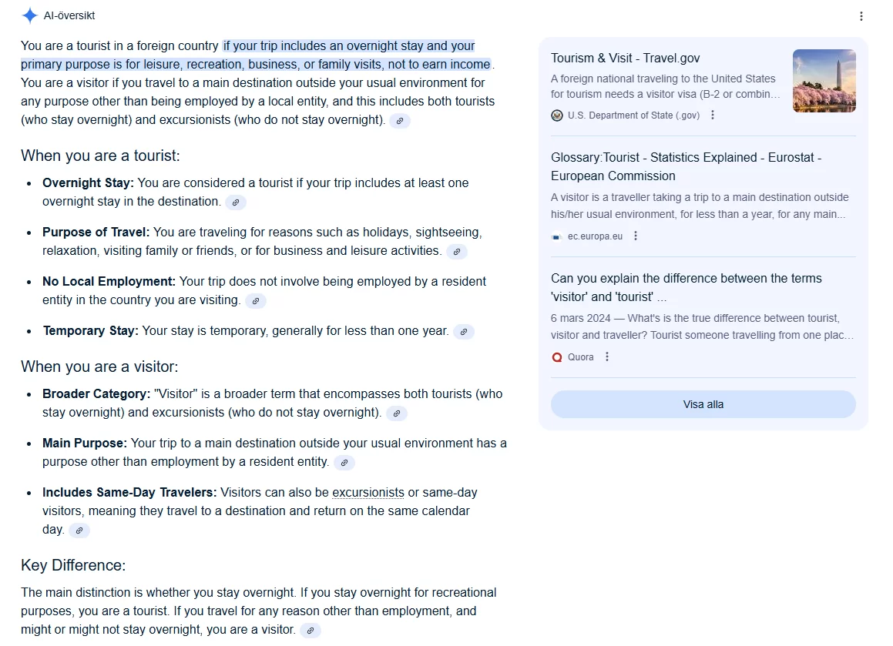Click link icon after Key Difference paragraph
Image resolution: width=893 pixels, height=646 pixels.
coord(311,631)
